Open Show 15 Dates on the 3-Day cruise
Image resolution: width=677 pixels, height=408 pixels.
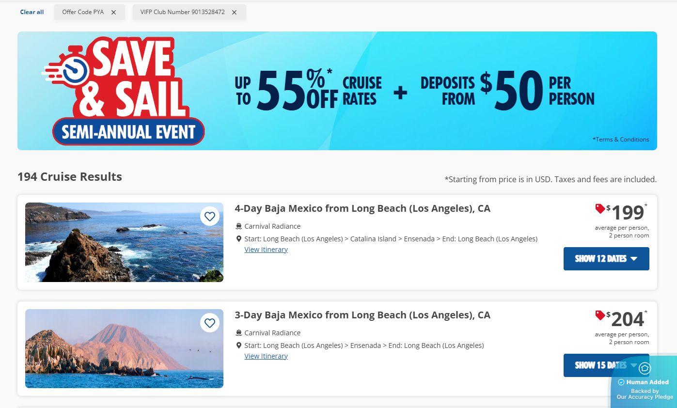tap(606, 365)
